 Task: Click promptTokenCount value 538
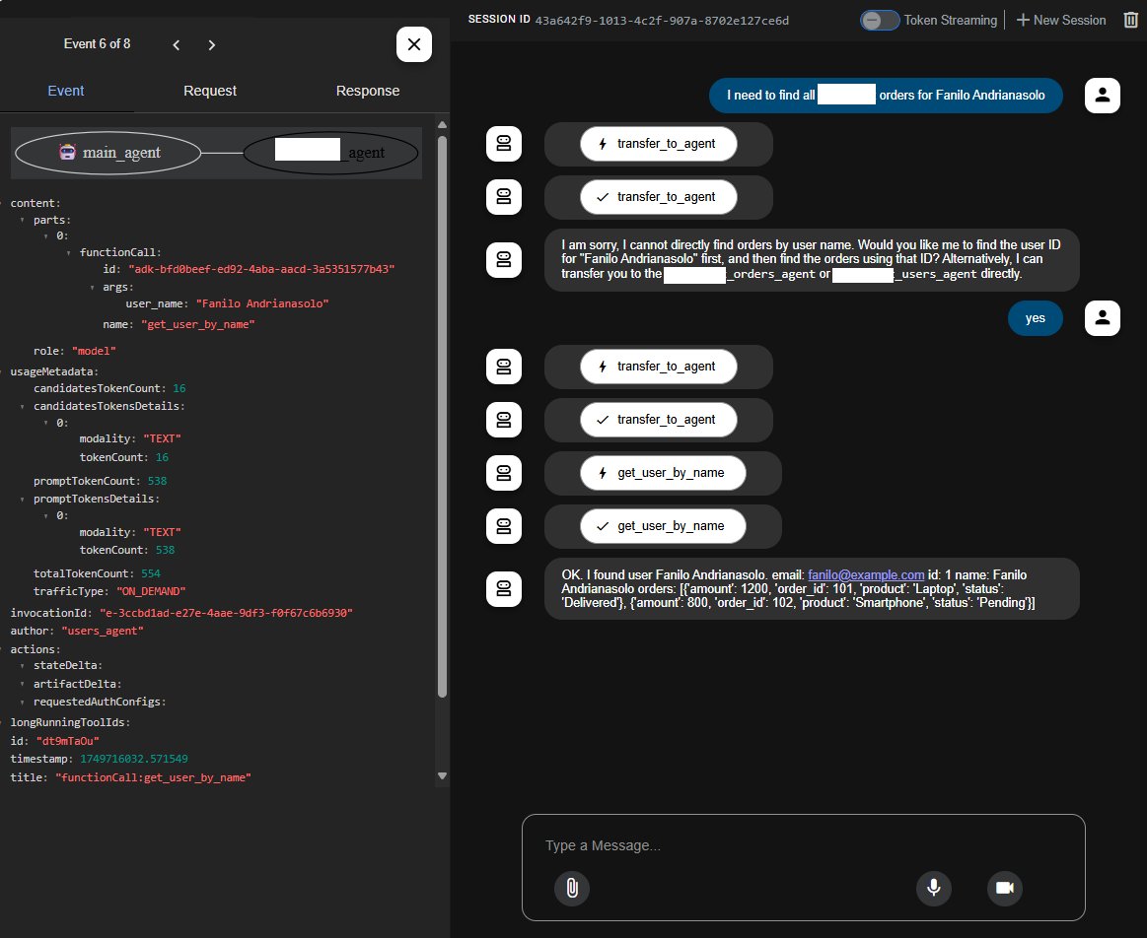(x=157, y=482)
